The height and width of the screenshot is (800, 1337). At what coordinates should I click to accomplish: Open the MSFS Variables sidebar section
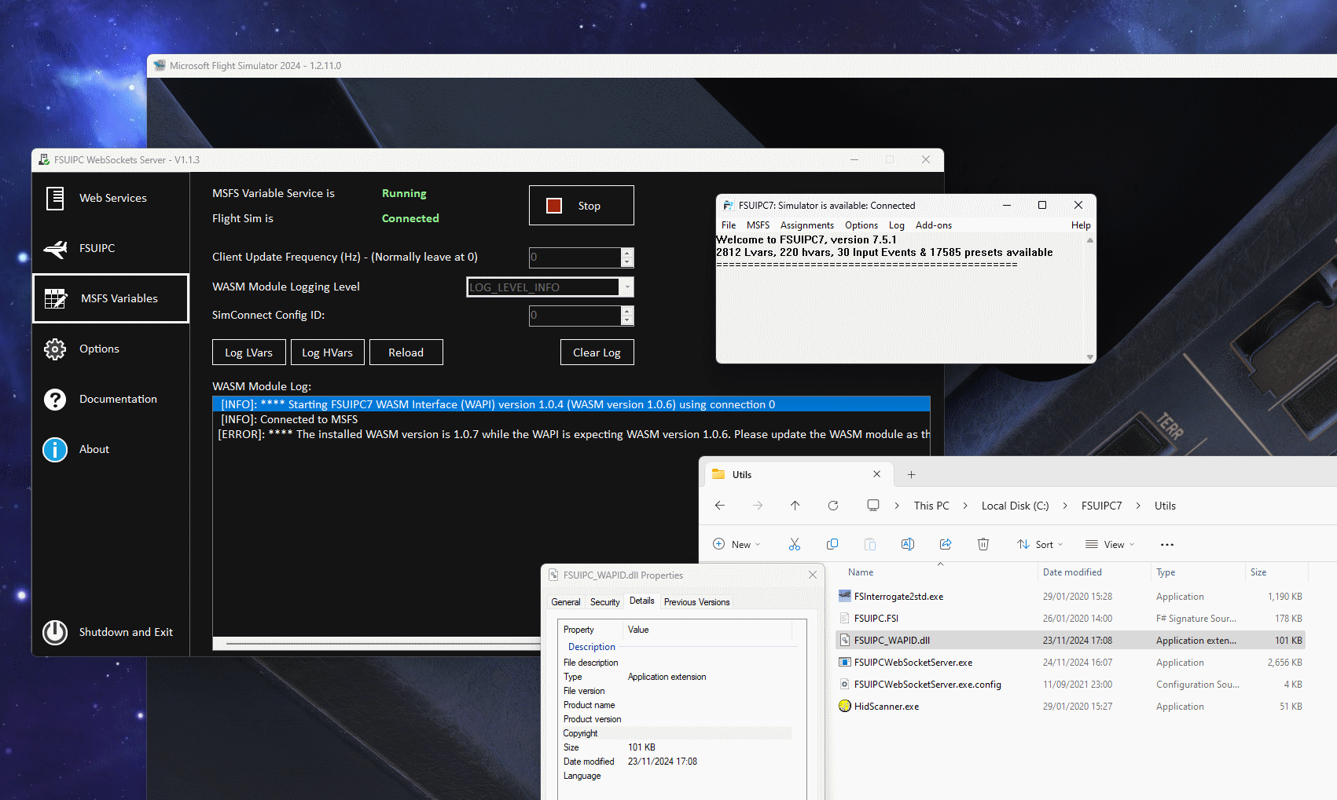coord(111,298)
